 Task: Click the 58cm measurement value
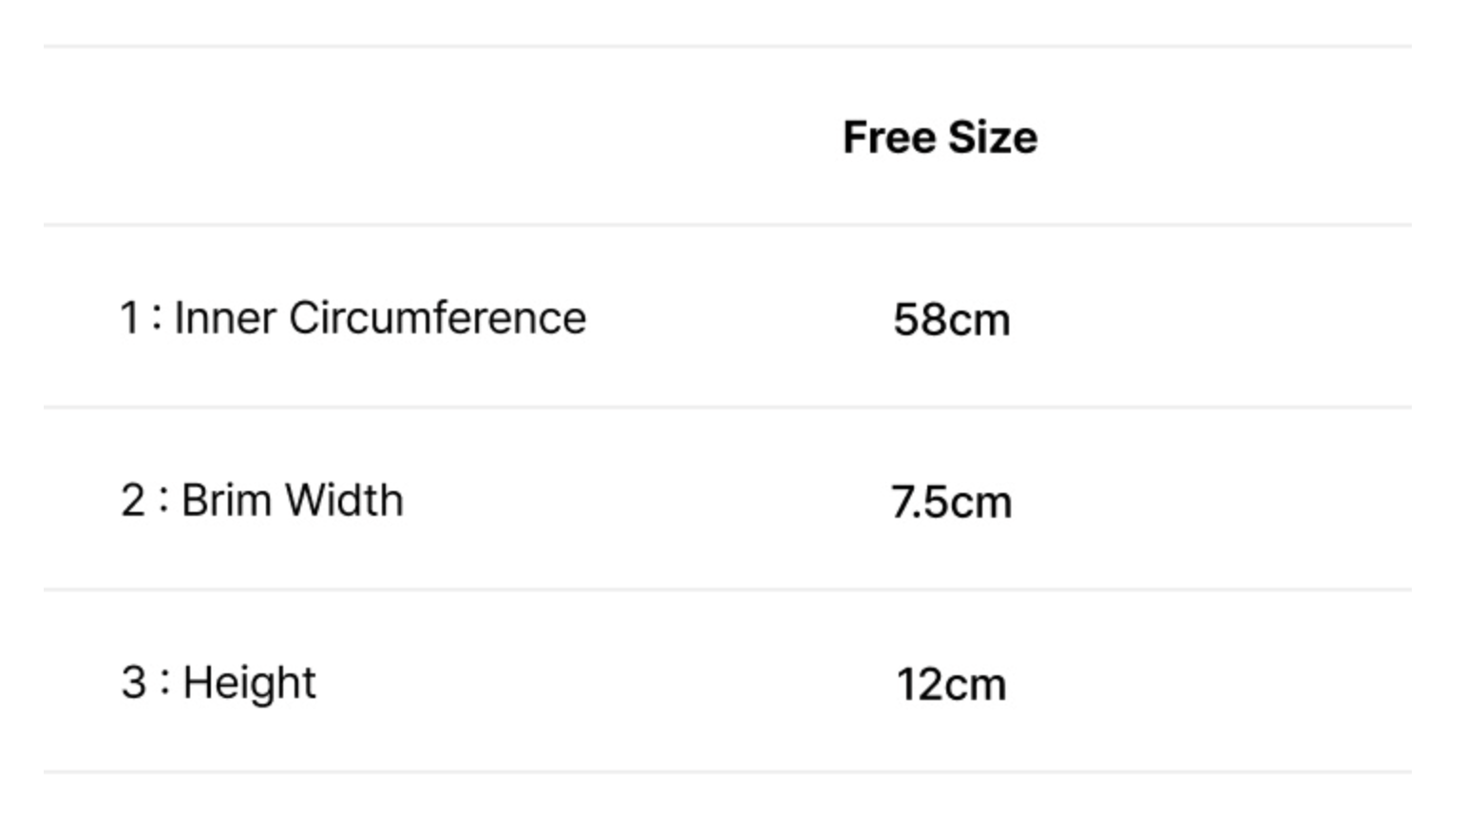[x=951, y=320]
